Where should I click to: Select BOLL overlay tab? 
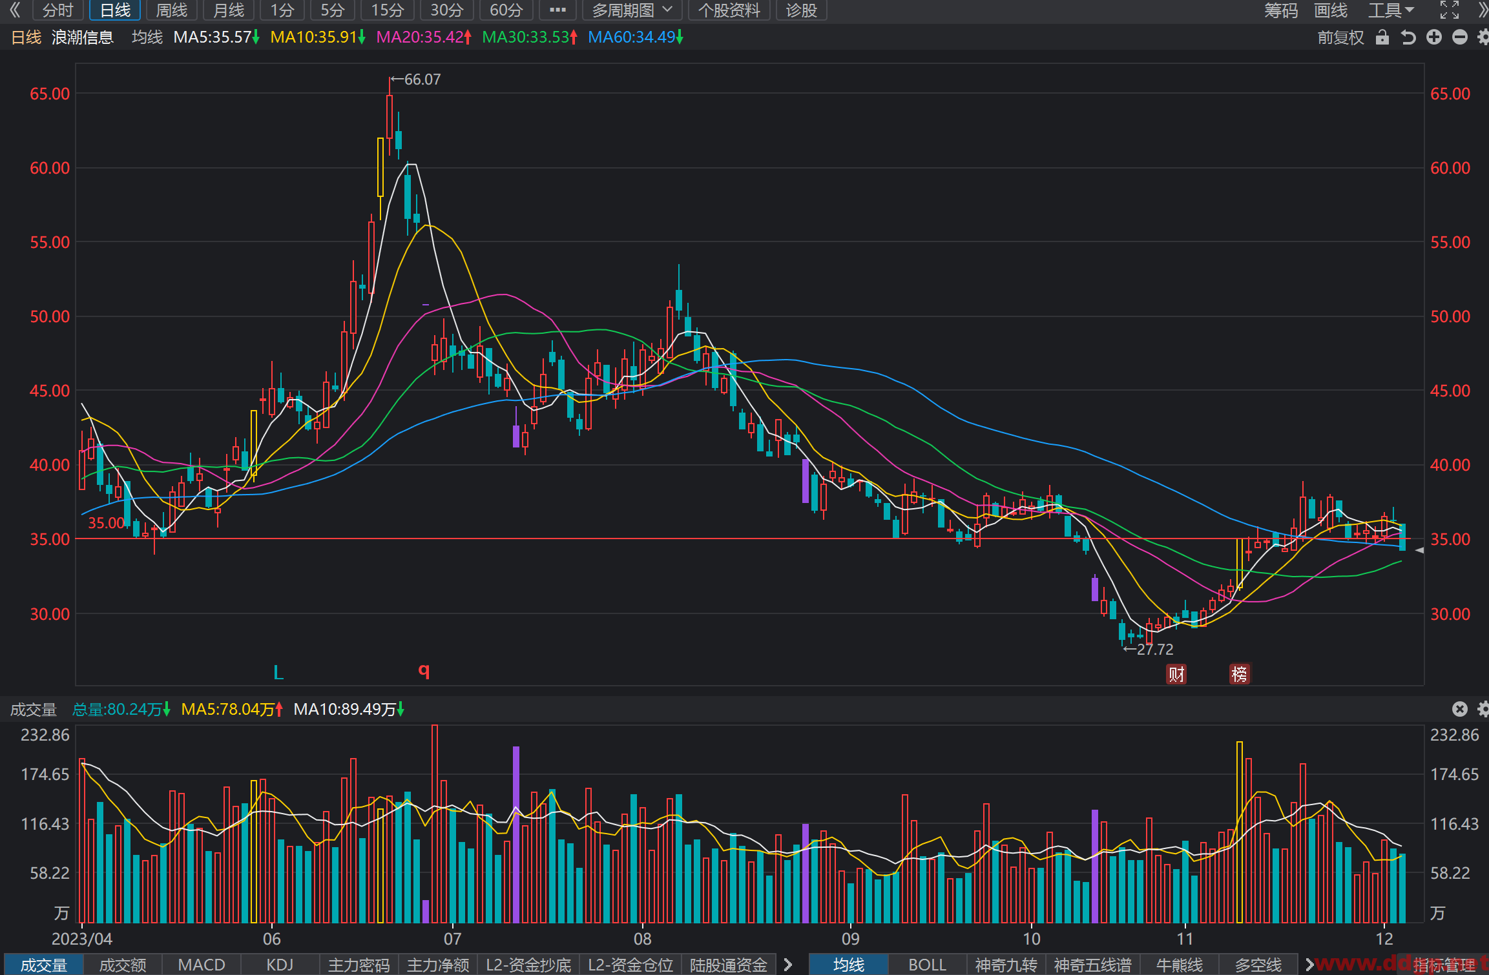927,965
